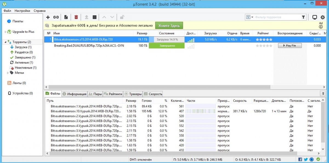Image resolution: width=329 pixels, height=163 pixels.
Task: Expand the Upgrade to Plus node
Action: coord(5,32)
